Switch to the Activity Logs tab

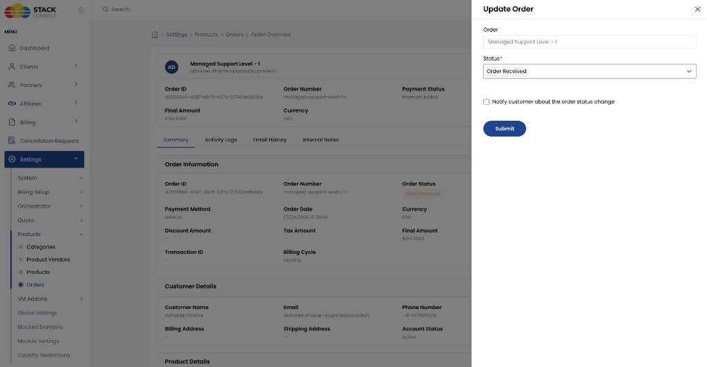coord(220,139)
